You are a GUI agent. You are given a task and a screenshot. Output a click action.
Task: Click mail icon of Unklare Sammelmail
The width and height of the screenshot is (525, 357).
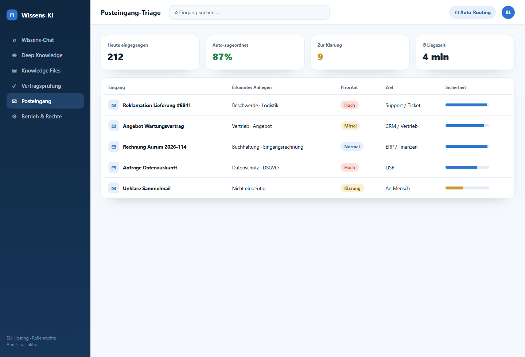114,188
